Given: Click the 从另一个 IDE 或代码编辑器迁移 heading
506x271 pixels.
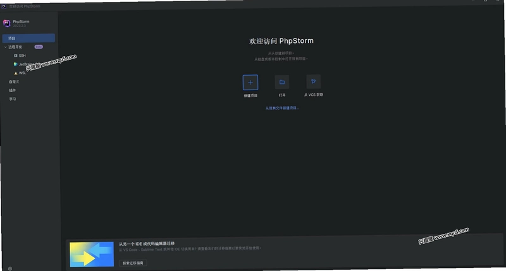Looking at the screenshot, I should (x=147, y=244).
